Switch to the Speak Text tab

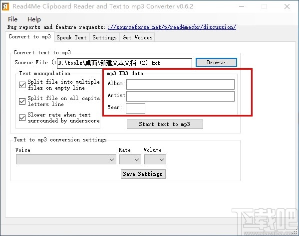click(71, 37)
